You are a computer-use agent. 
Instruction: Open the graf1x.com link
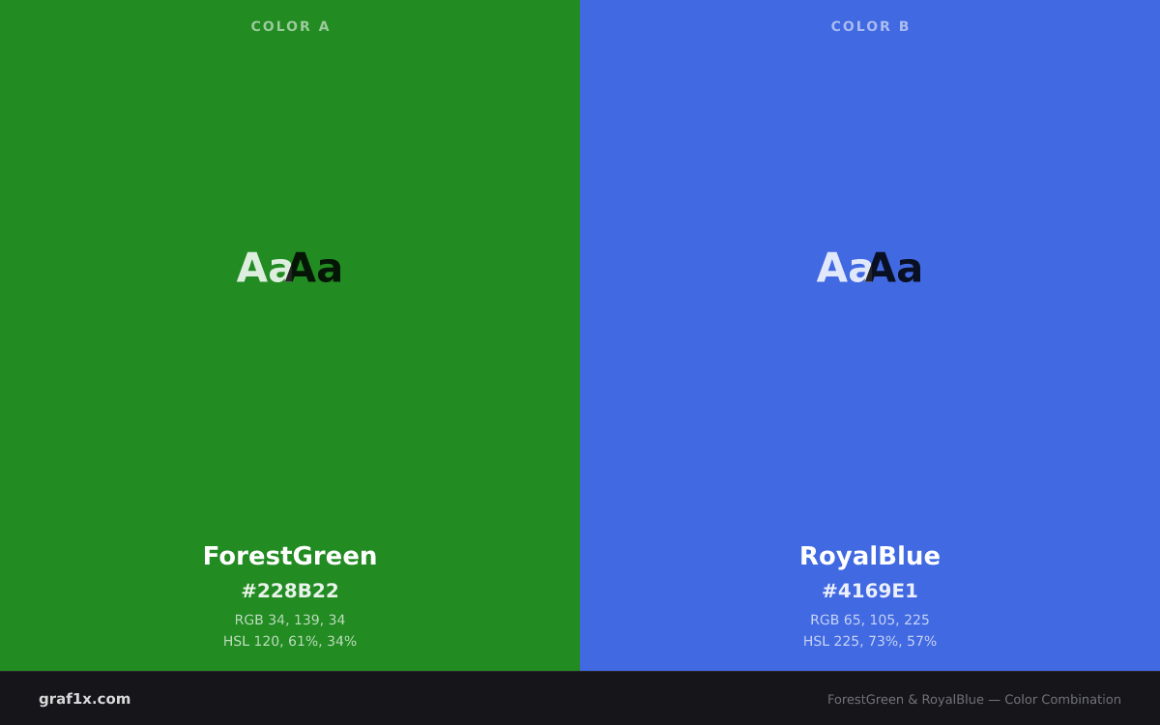[85, 699]
